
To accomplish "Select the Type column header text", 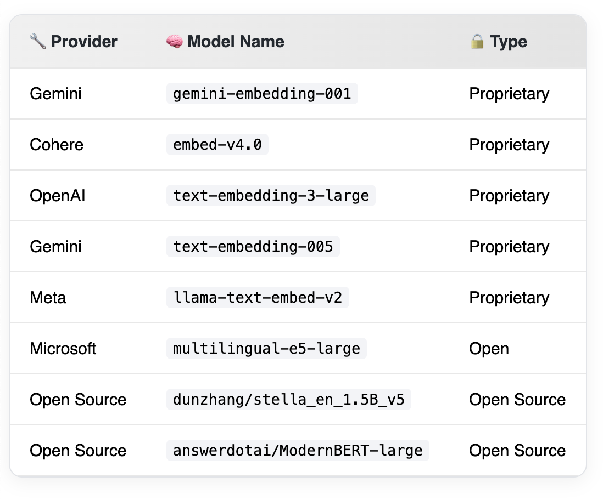I will (x=509, y=42).
